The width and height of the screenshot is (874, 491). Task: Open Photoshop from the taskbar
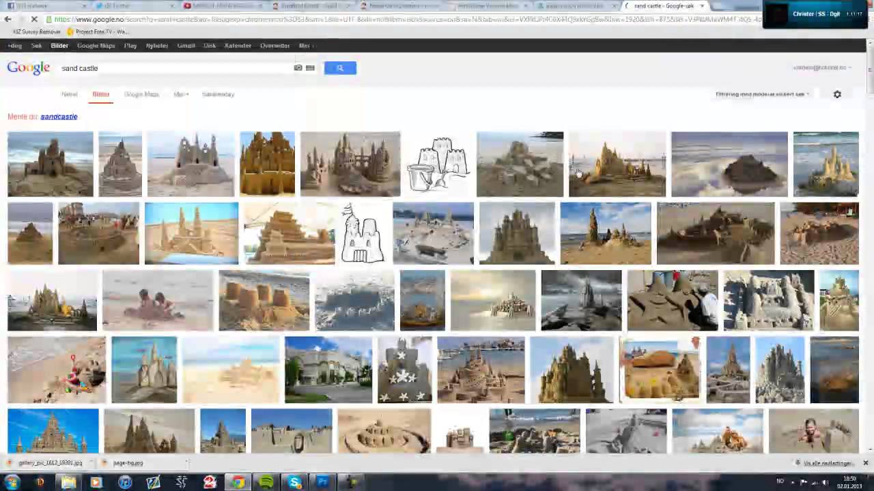click(x=323, y=483)
